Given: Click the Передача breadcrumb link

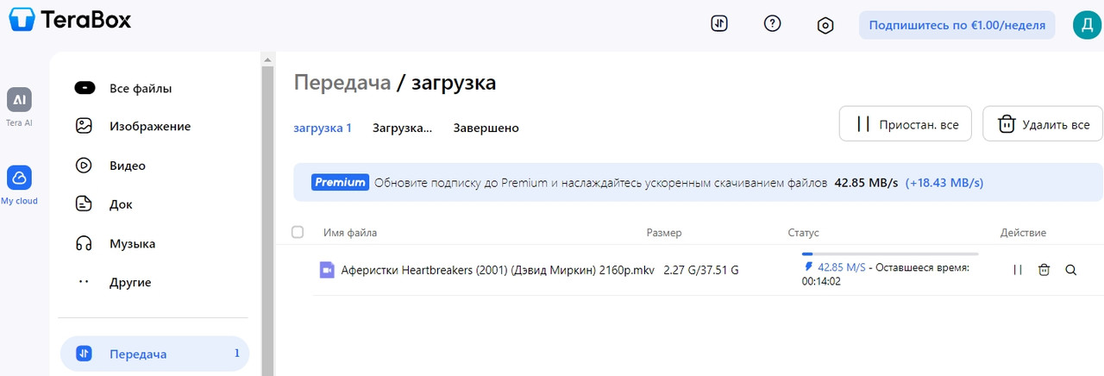Looking at the screenshot, I should 341,83.
